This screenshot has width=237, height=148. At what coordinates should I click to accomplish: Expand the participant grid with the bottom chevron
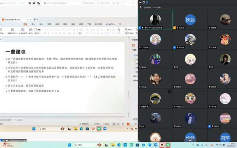(190, 140)
